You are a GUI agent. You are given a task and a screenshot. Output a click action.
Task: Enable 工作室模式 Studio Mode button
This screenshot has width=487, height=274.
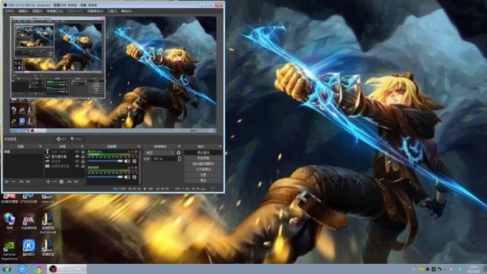(x=203, y=169)
